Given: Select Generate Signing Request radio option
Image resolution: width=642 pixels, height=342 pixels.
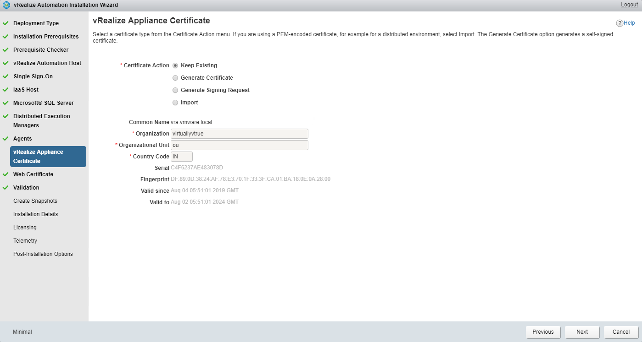Looking at the screenshot, I should tap(175, 90).
